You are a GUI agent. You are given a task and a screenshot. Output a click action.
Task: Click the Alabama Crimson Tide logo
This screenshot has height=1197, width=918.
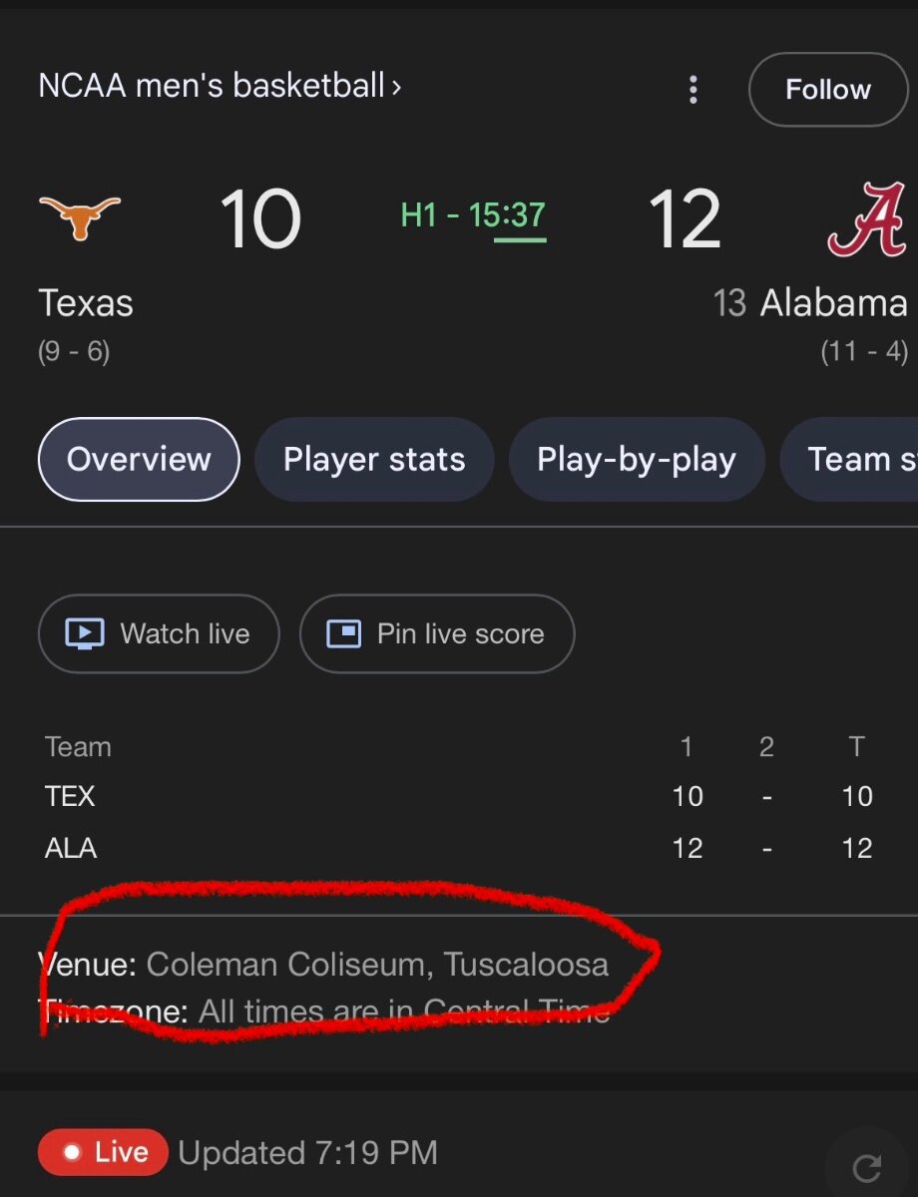click(866, 218)
